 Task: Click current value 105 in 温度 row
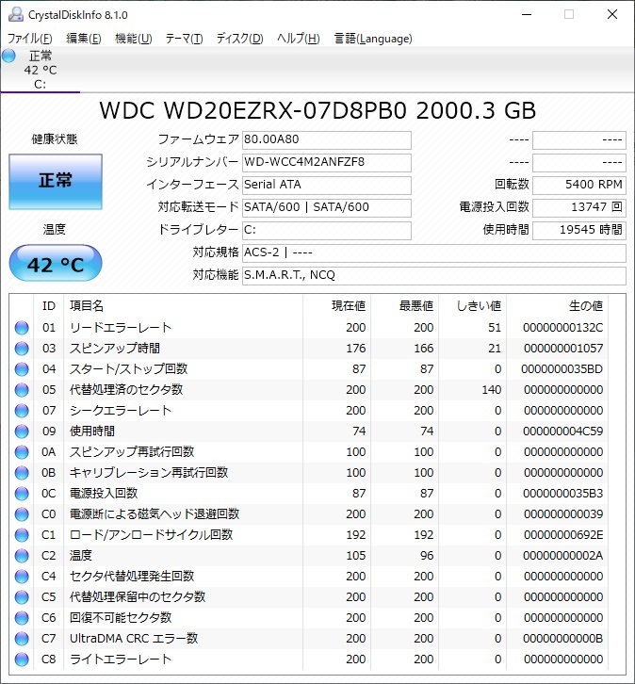[356, 556]
